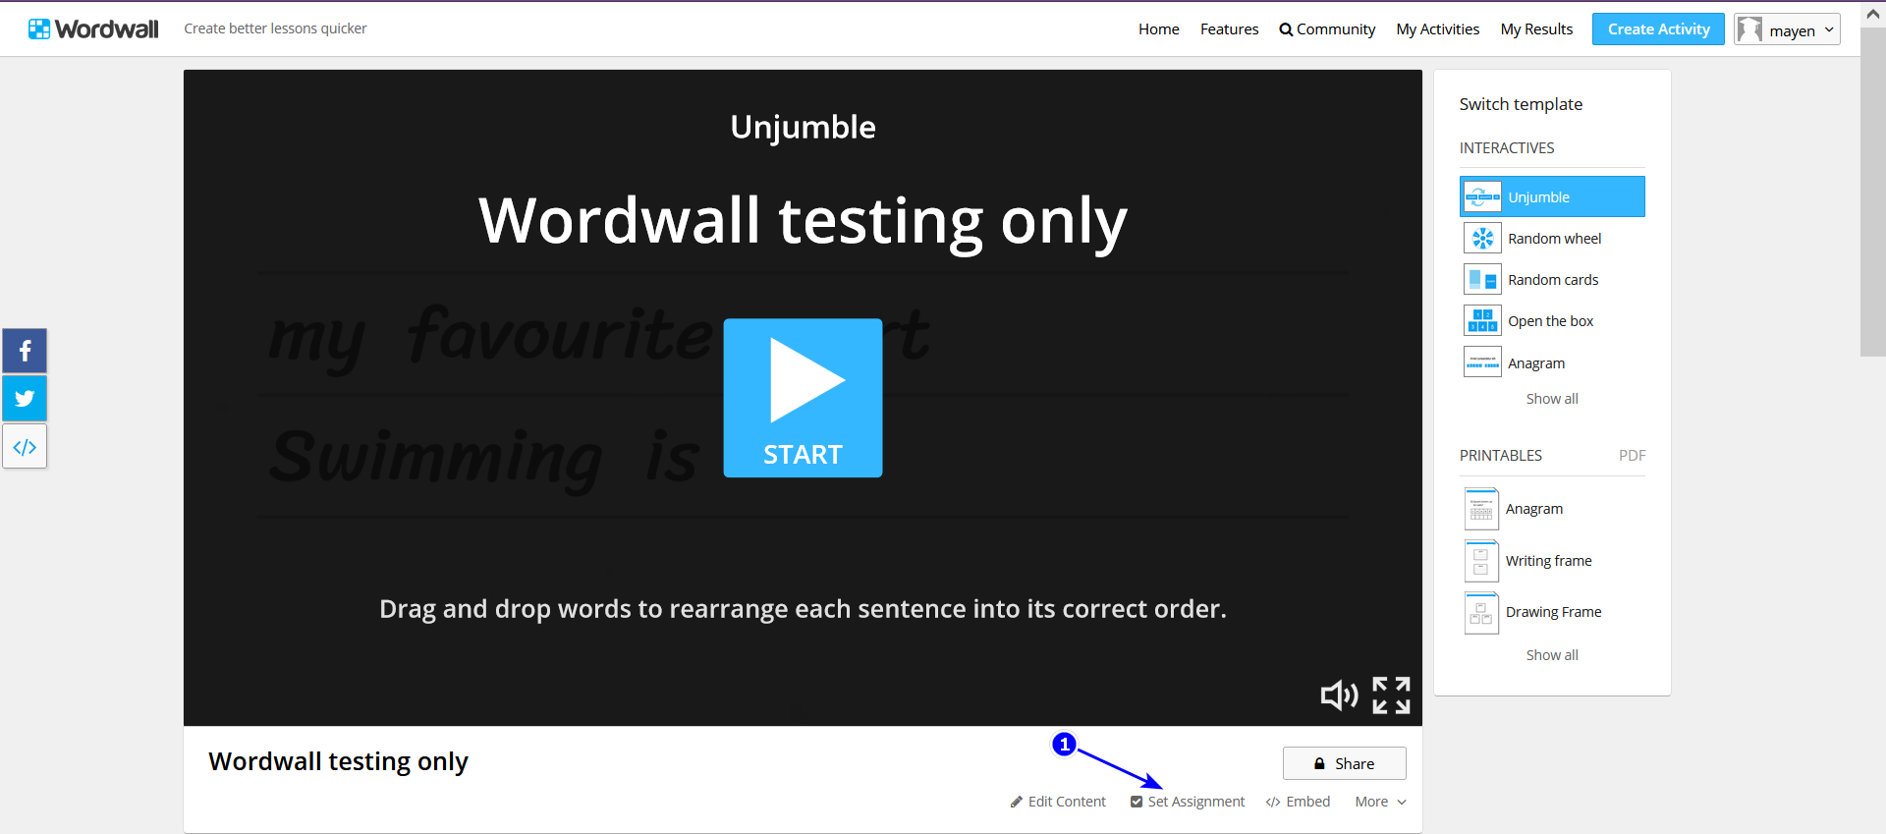Select Writing frame printable label
Screen dimensions: 1886x834
(1549, 561)
